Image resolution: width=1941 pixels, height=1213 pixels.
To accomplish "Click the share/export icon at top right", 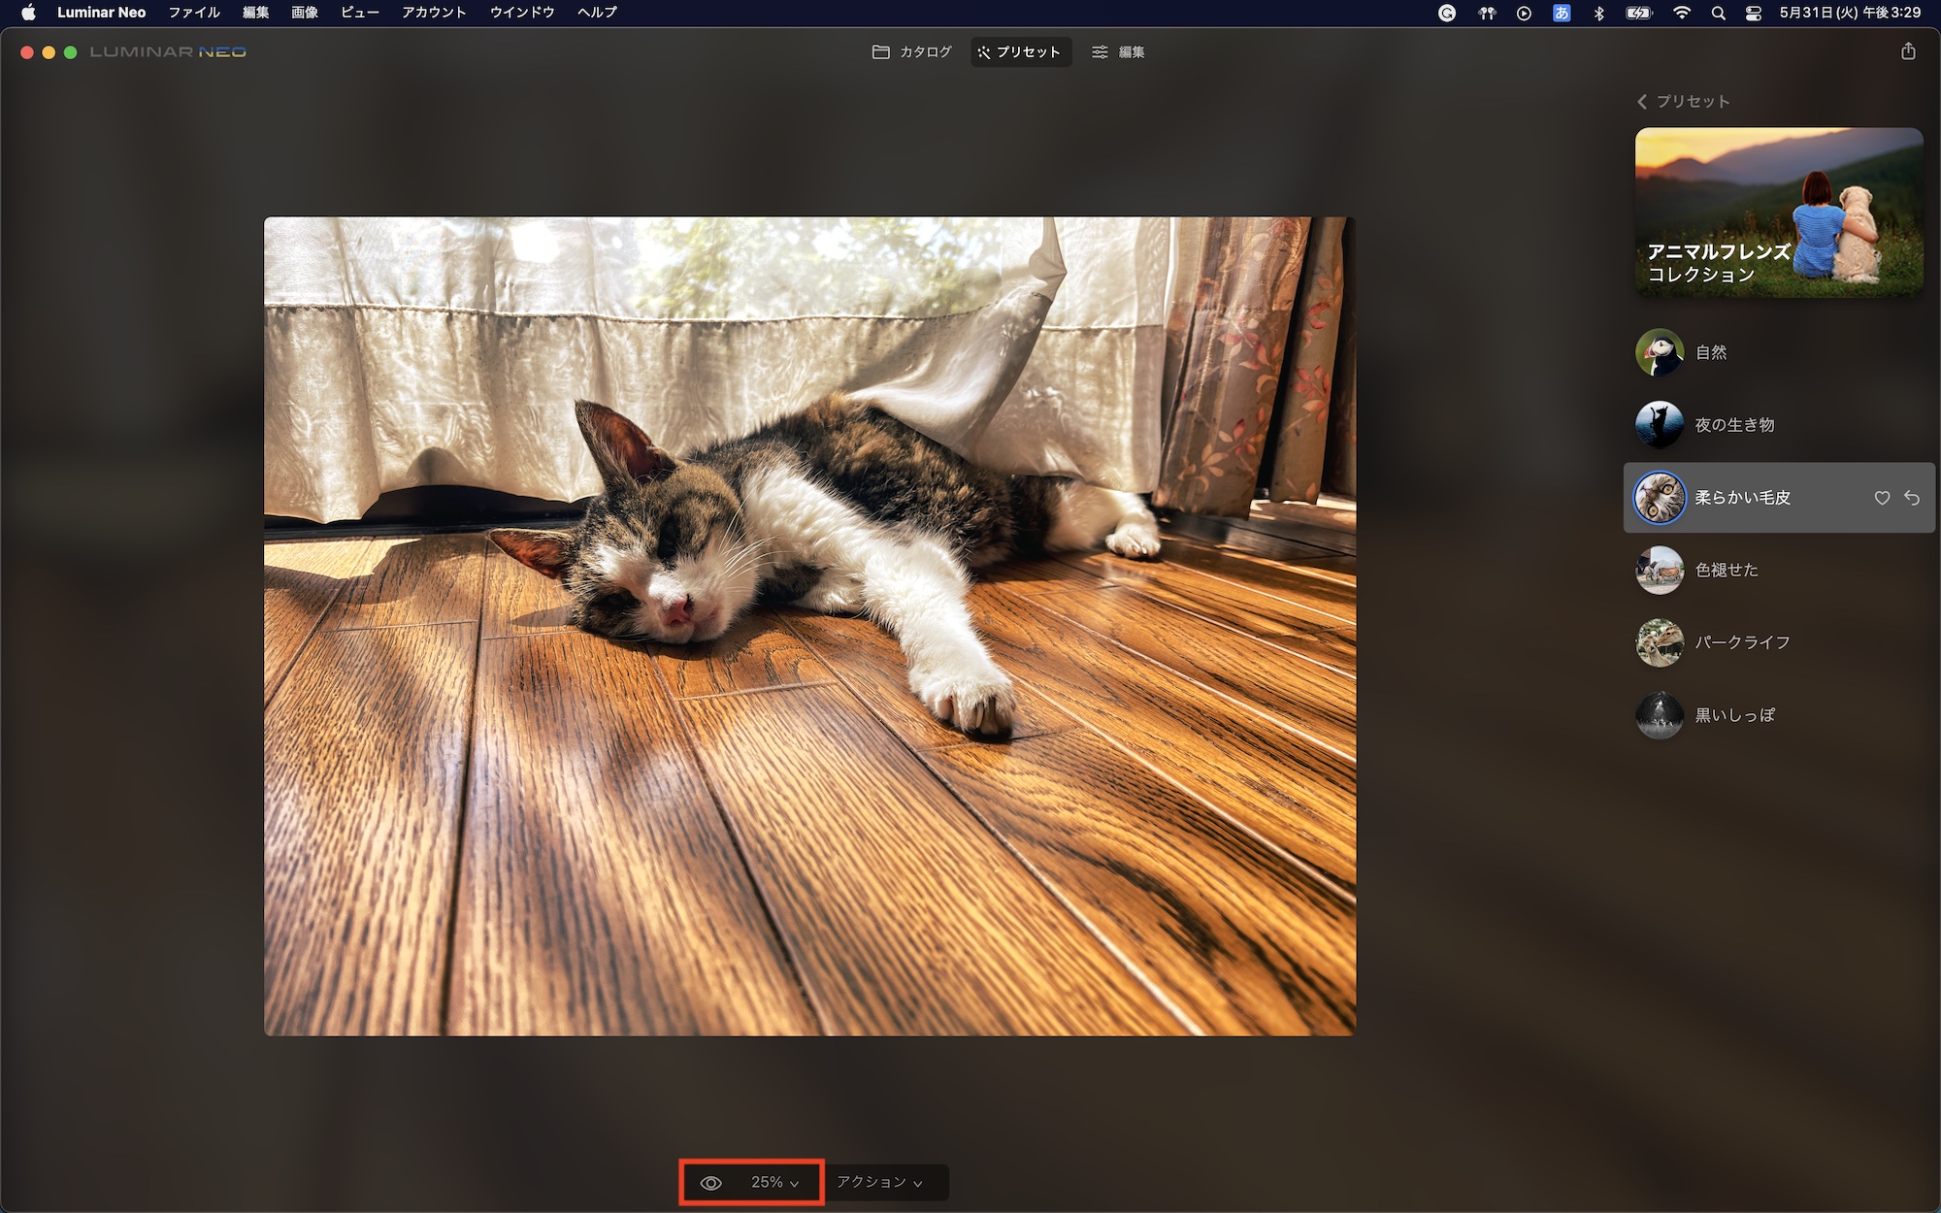I will tap(1908, 51).
